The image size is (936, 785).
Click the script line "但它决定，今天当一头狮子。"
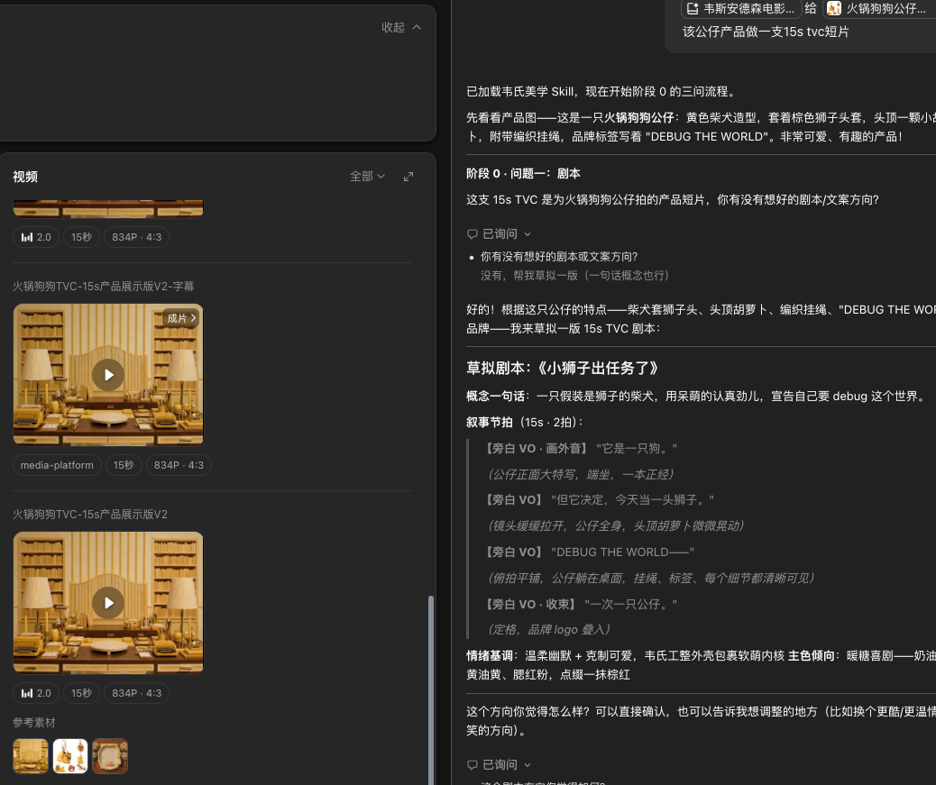point(632,499)
